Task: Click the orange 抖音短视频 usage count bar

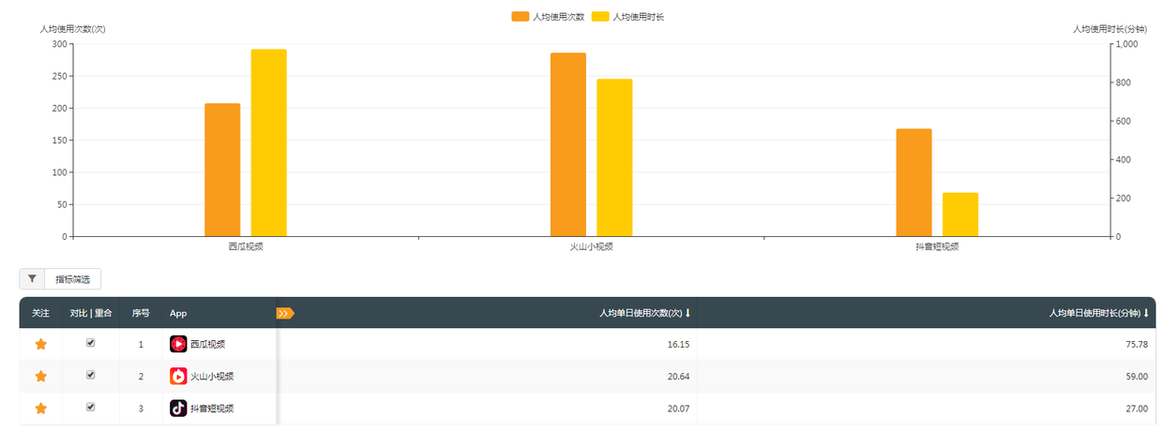Action: (x=914, y=183)
